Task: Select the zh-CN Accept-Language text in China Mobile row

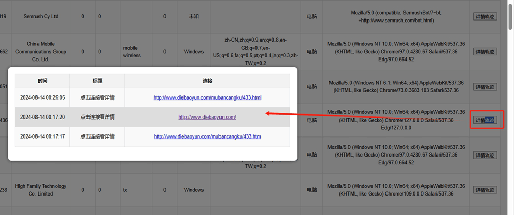Action: pos(255,52)
